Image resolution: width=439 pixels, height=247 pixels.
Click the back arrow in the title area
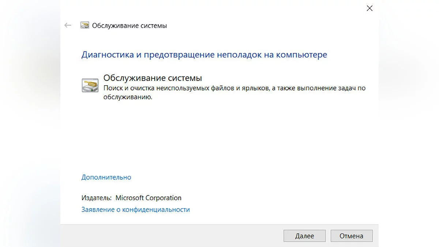click(x=68, y=25)
